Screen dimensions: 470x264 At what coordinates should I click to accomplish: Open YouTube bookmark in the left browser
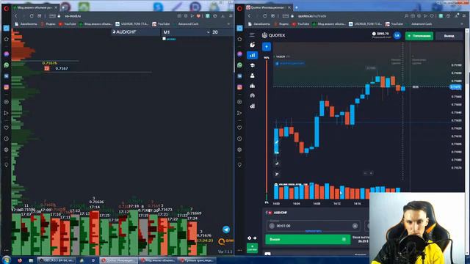(x=68, y=23)
